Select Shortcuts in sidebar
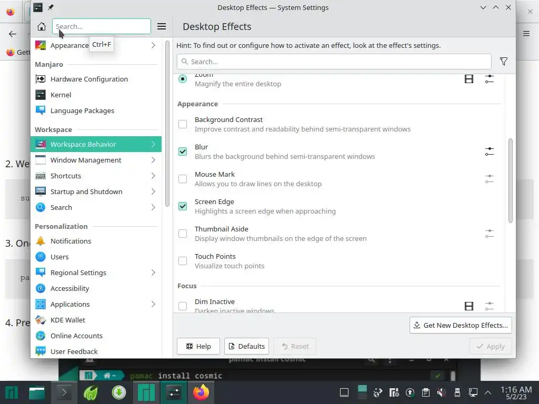 [x=96, y=176]
